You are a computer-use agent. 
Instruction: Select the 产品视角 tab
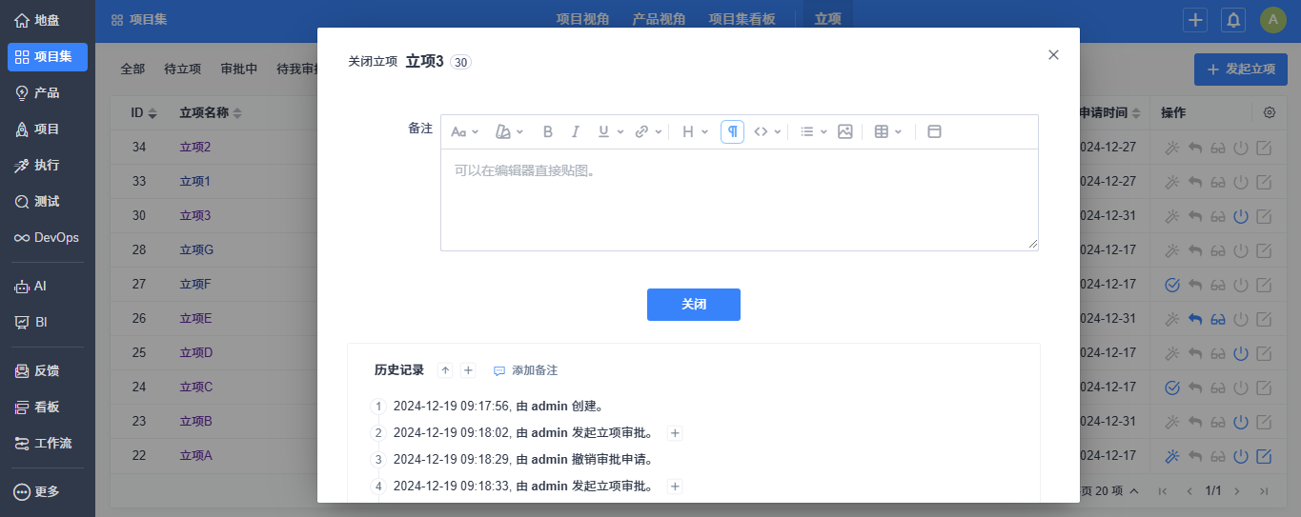click(659, 19)
